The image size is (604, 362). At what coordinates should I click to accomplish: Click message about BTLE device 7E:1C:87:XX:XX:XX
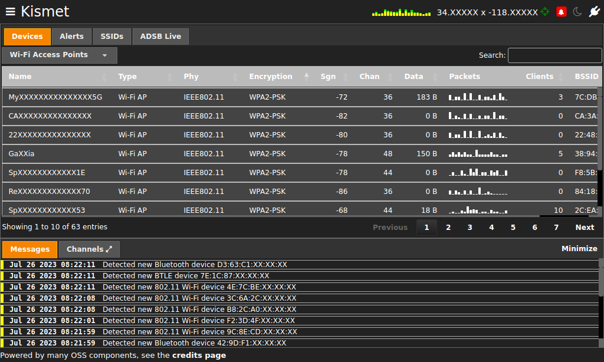(x=300, y=276)
